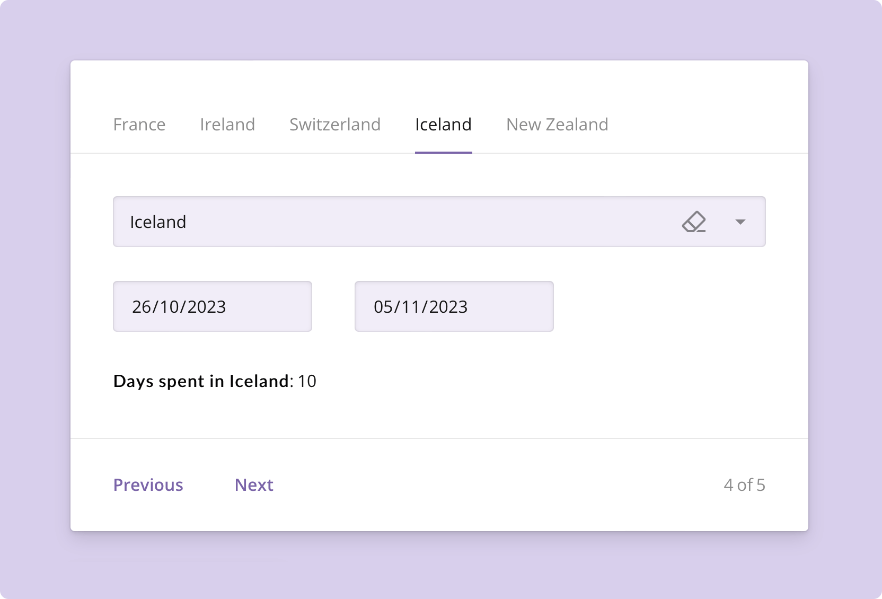882x599 pixels.
Task: Click the end date field showing 05/11/2023
Action: (454, 306)
